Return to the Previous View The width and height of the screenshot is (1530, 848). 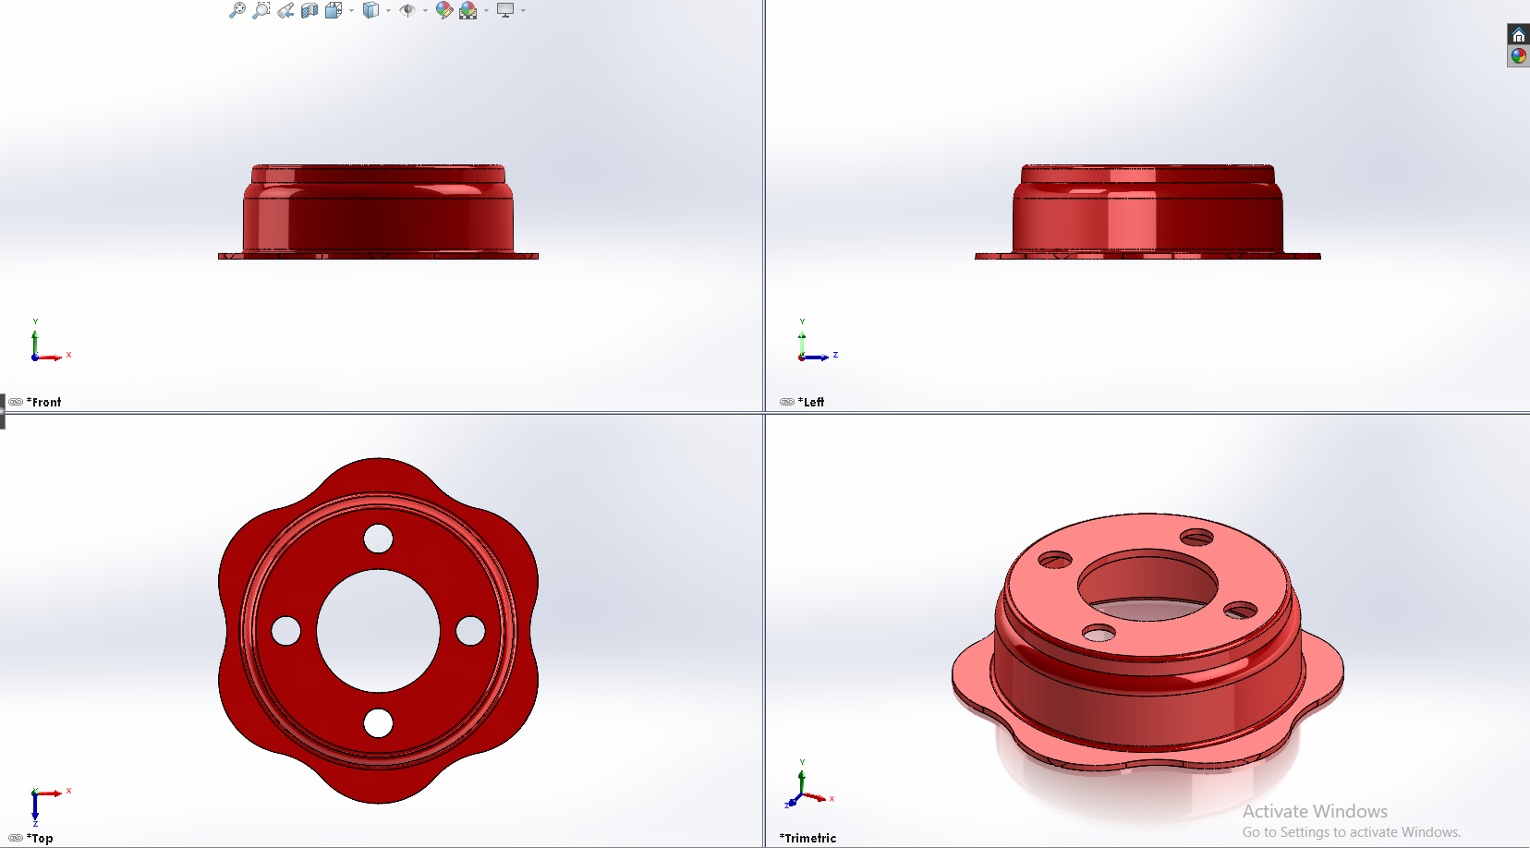(285, 10)
